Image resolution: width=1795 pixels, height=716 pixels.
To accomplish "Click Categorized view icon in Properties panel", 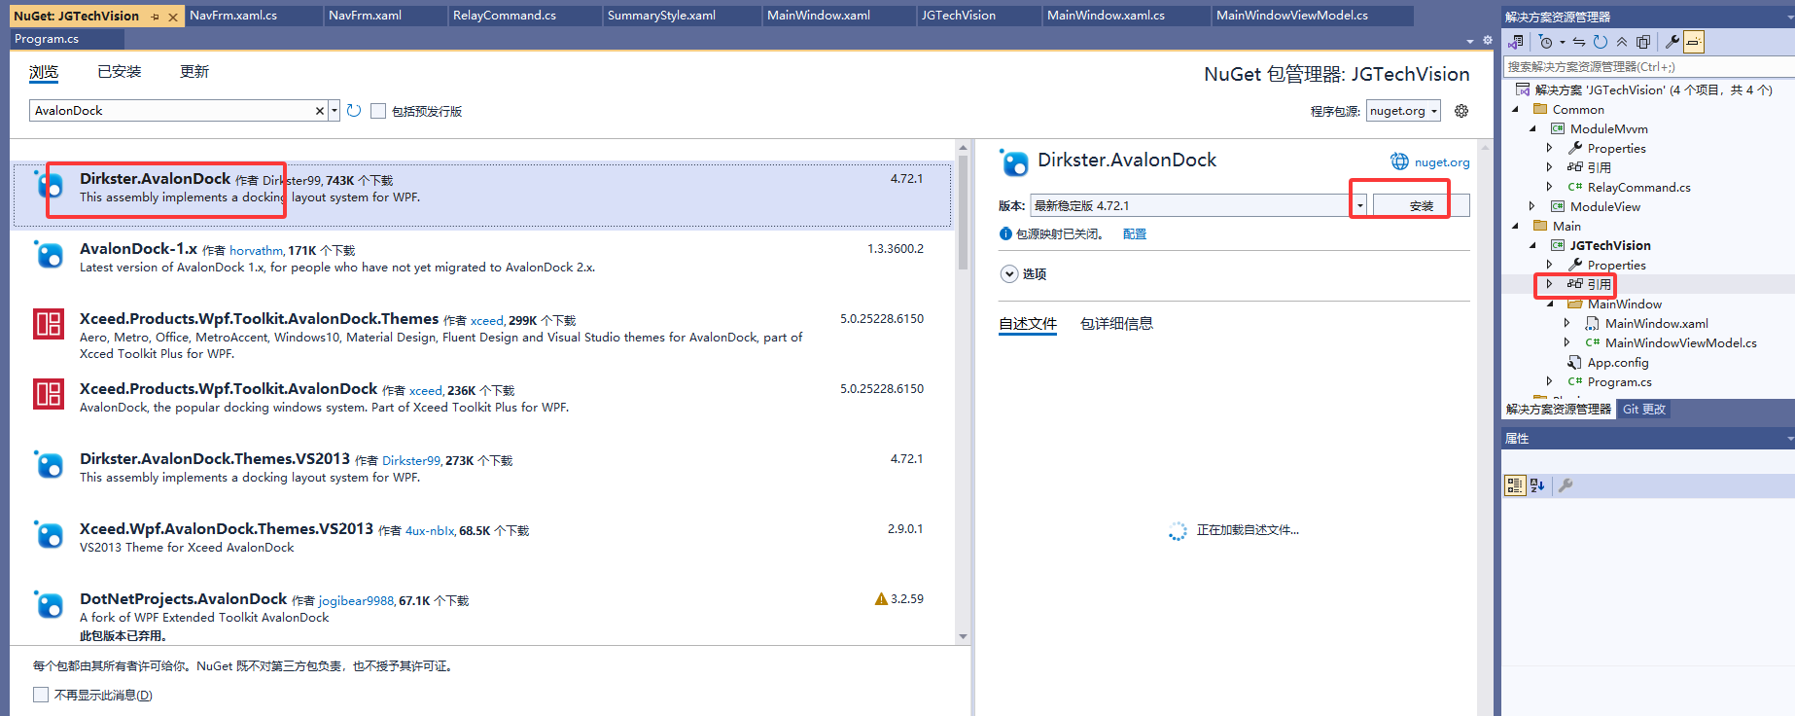I will [x=1515, y=485].
